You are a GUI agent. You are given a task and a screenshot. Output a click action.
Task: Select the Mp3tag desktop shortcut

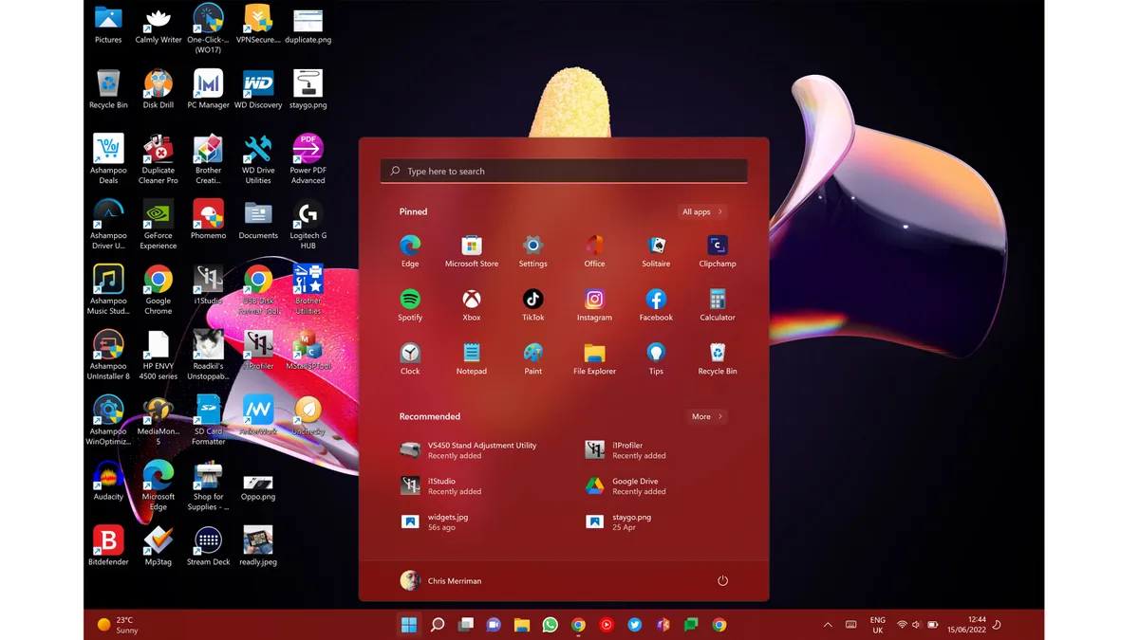click(x=159, y=546)
